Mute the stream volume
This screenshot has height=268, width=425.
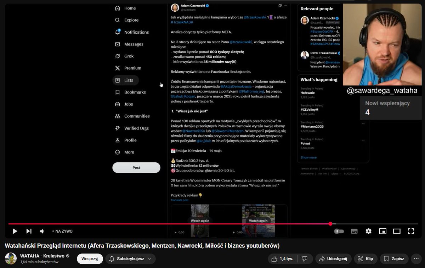[42, 231]
